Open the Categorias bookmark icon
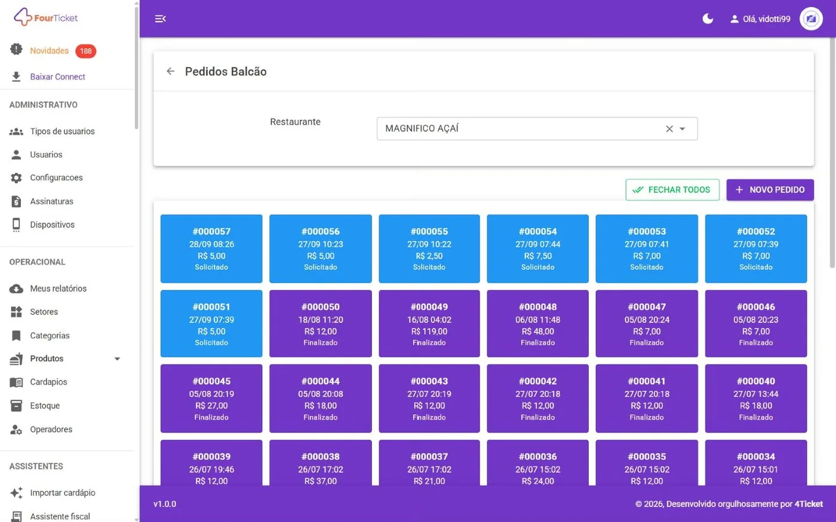Image resolution: width=836 pixels, height=522 pixels. 16,336
